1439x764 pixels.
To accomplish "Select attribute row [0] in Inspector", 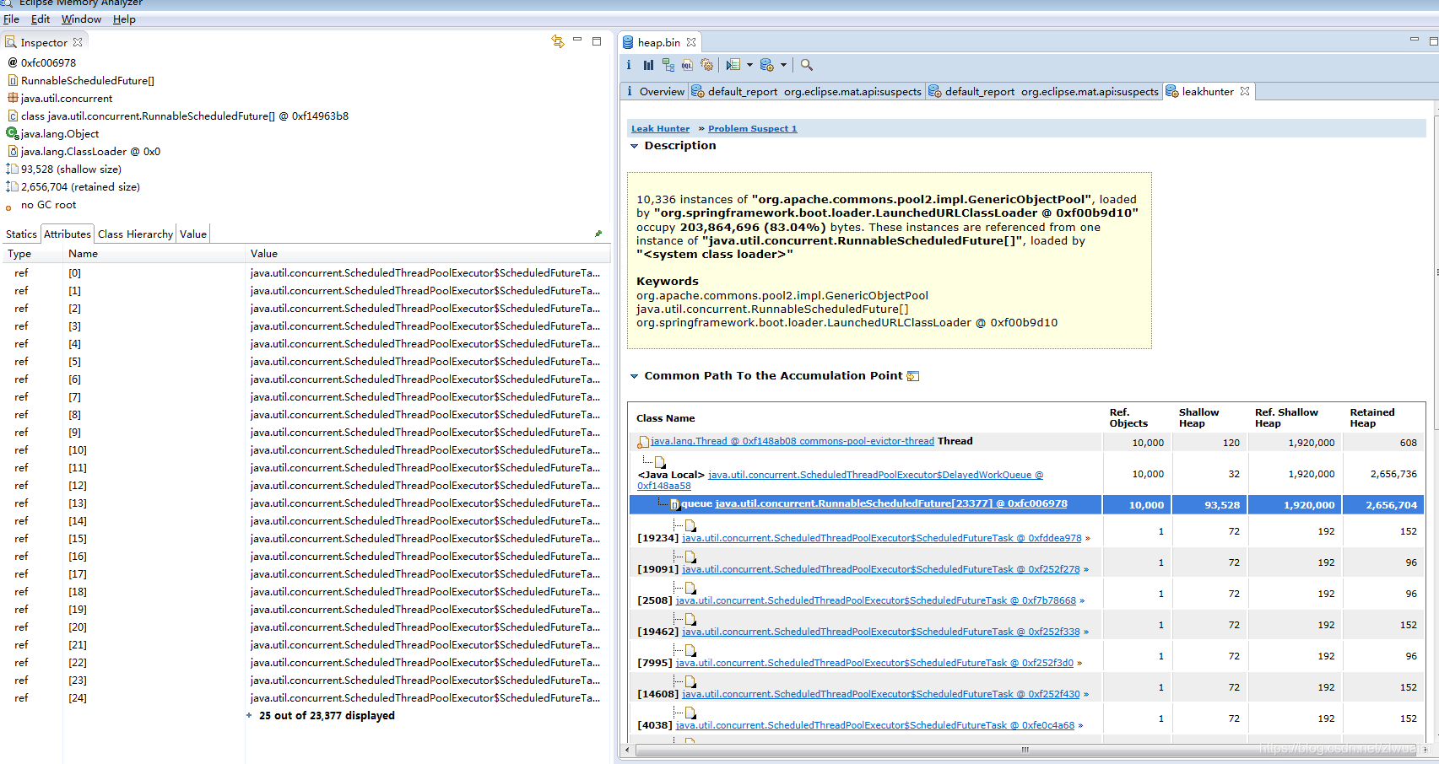I will [x=305, y=272].
